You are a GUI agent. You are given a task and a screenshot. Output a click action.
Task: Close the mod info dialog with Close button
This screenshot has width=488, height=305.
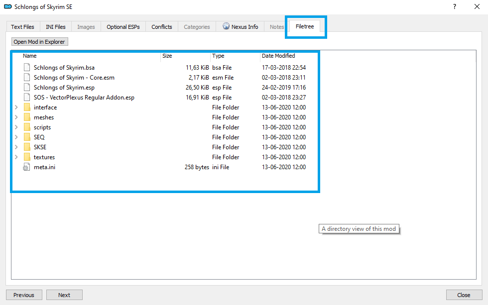click(464, 295)
